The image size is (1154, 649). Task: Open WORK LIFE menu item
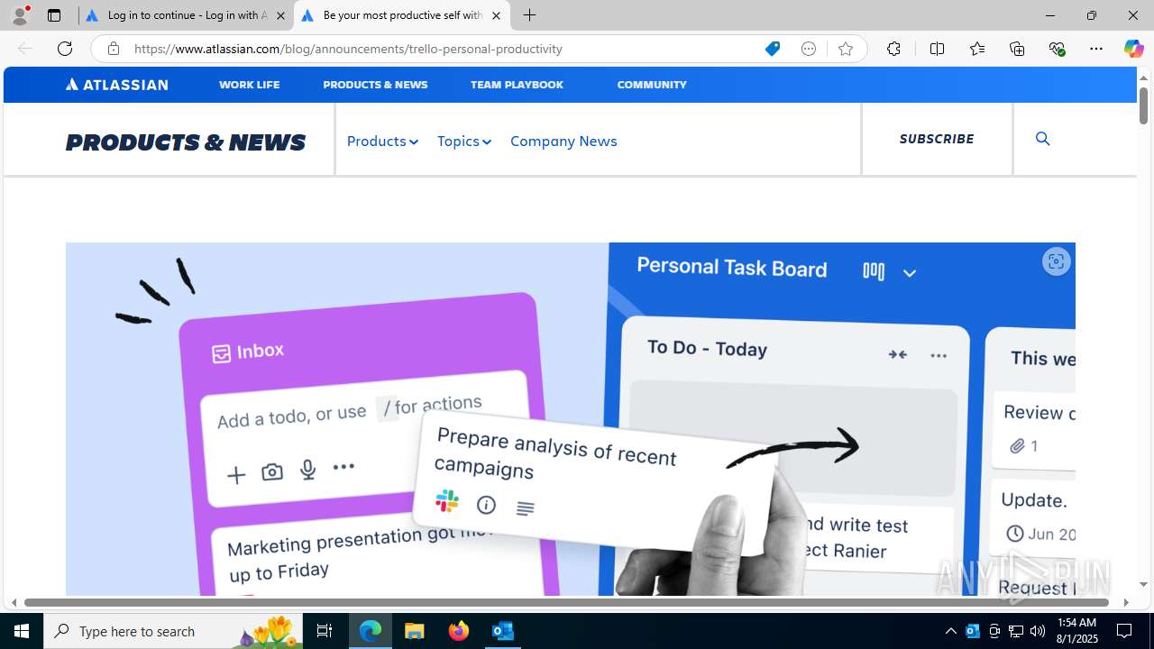point(249,85)
